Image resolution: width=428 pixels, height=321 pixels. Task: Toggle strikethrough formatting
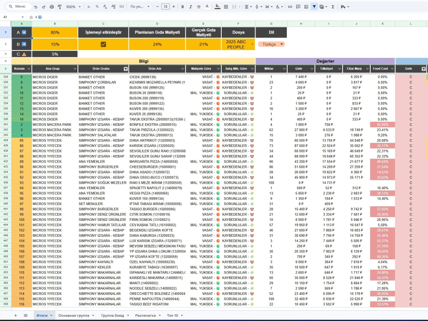coord(199,7)
